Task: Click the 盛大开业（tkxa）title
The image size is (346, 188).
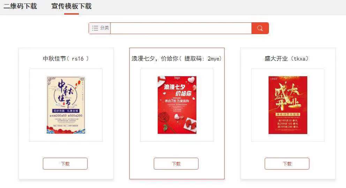Action: (x=287, y=58)
